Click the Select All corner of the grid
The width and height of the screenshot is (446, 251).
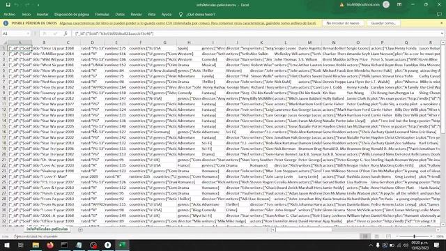point(3,43)
